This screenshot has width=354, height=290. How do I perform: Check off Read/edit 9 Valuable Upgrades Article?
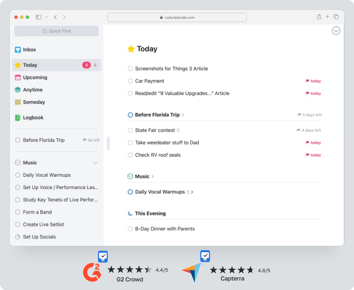pyautogui.click(x=130, y=93)
